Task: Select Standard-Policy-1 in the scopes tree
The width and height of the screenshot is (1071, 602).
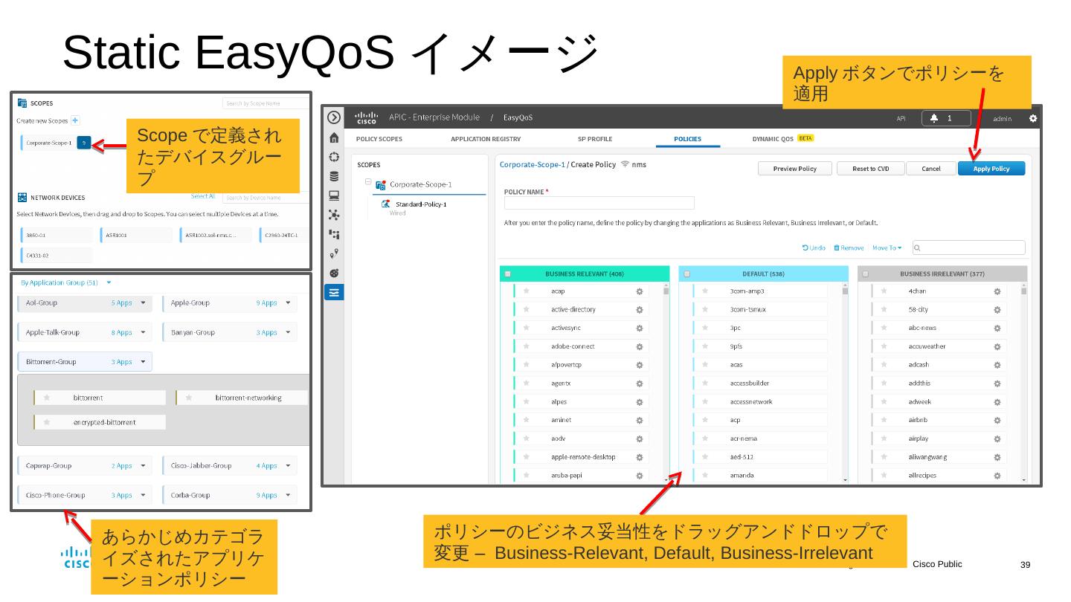Action: [x=421, y=204]
